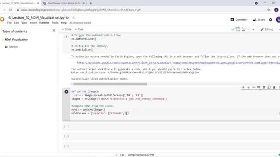Click the [1] execution count of first cell

[66, 37]
